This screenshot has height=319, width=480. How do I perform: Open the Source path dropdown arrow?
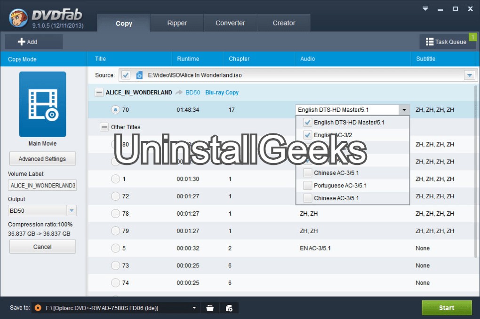(x=469, y=75)
